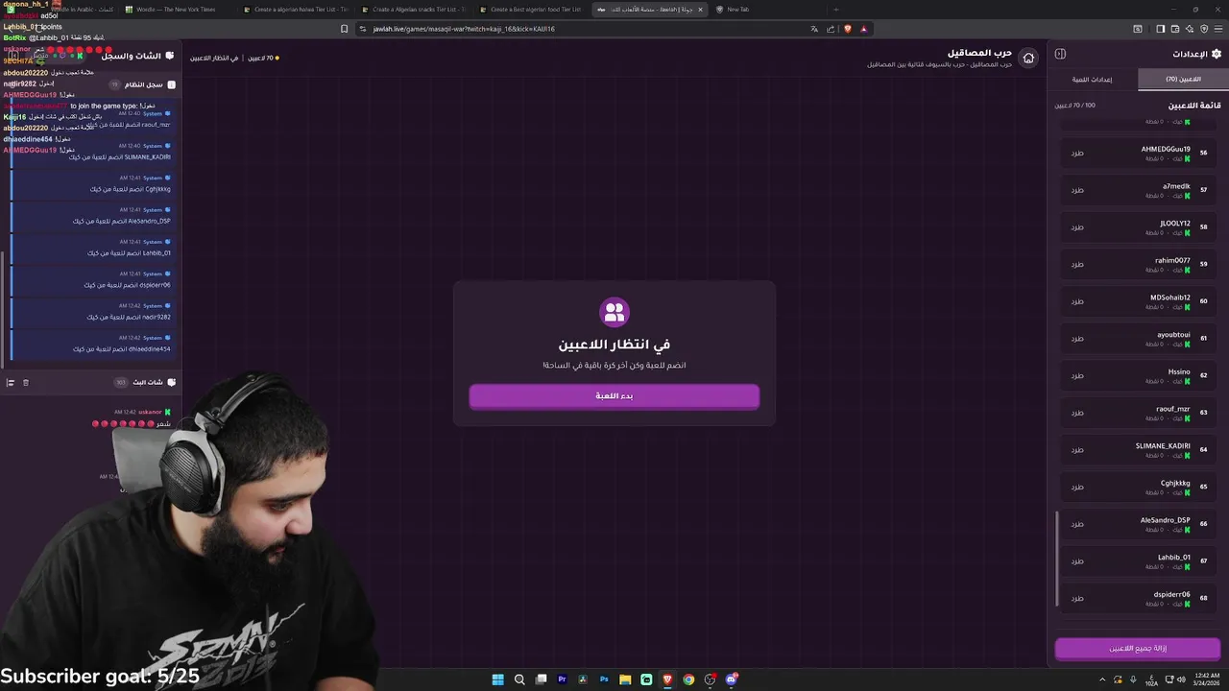This screenshot has height=691, width=1229.
Task: Kick player SLIMANE_KADIRI
Action: [x=1077, y=450]
